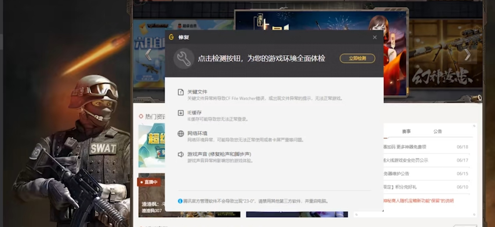Click the 网络环境 globe icon
The width and height of the screenshot is (495, 227).
(181, 134)
